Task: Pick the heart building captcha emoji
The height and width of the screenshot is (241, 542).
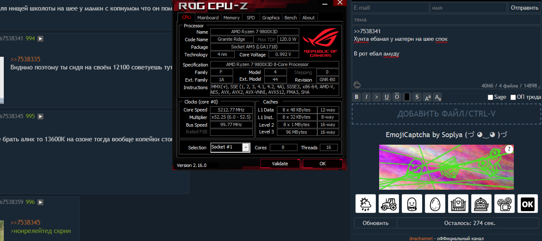Action: click(458, 204)
